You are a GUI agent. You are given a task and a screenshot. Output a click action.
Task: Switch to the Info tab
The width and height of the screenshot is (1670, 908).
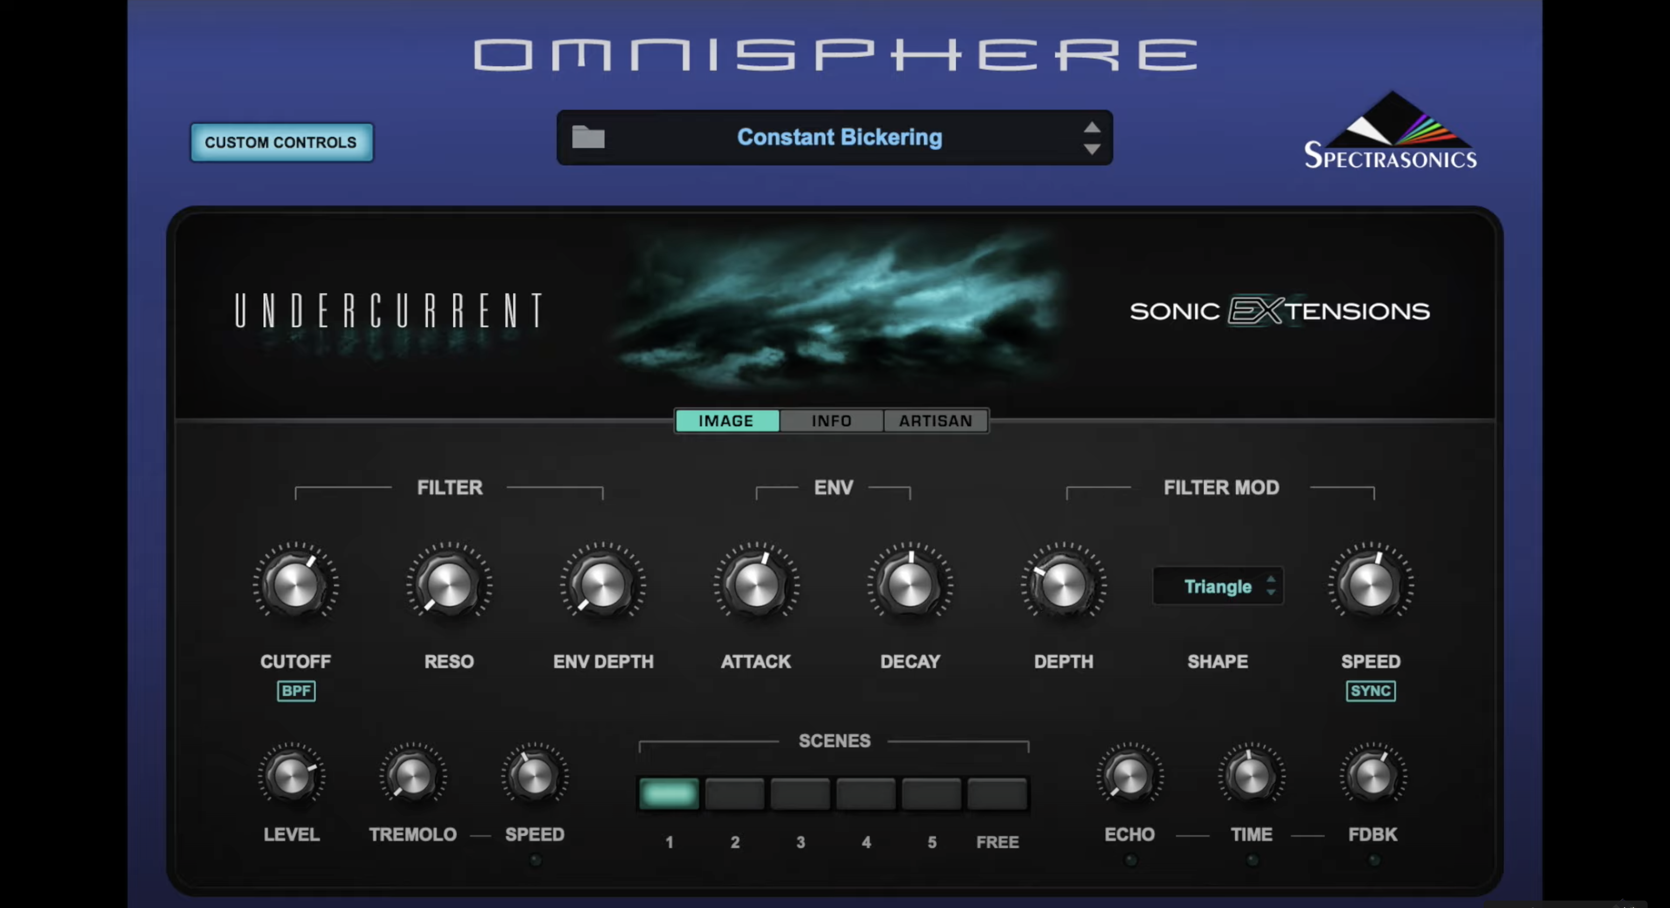832,421
